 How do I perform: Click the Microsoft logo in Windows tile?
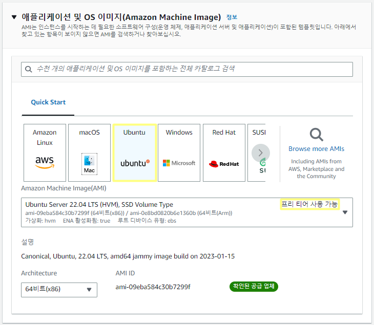[179, 163]
